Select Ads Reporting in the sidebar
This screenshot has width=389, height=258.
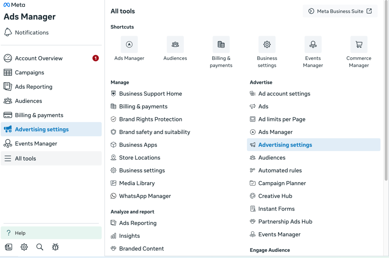[33, 87]
